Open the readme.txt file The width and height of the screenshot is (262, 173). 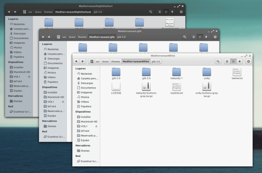[x=177, y=87]
